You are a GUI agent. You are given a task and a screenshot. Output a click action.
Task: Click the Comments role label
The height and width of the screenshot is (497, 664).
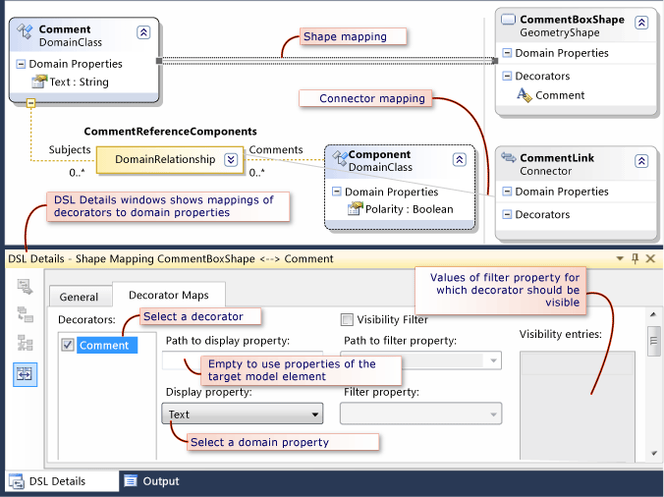276,149
